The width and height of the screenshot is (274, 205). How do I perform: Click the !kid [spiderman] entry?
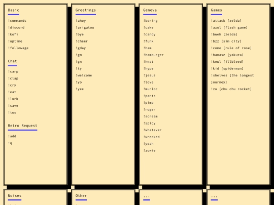(227, 68)
